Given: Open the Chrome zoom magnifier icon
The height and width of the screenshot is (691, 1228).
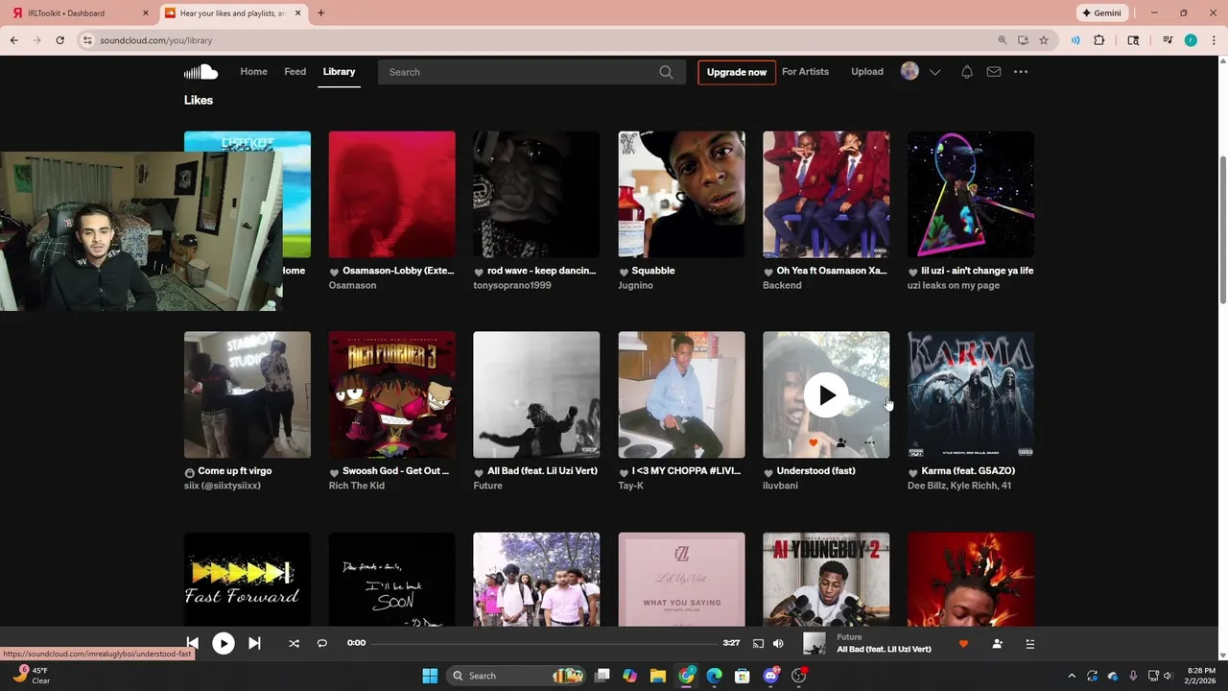Looking at the screenshot, I should (1002, 40).
